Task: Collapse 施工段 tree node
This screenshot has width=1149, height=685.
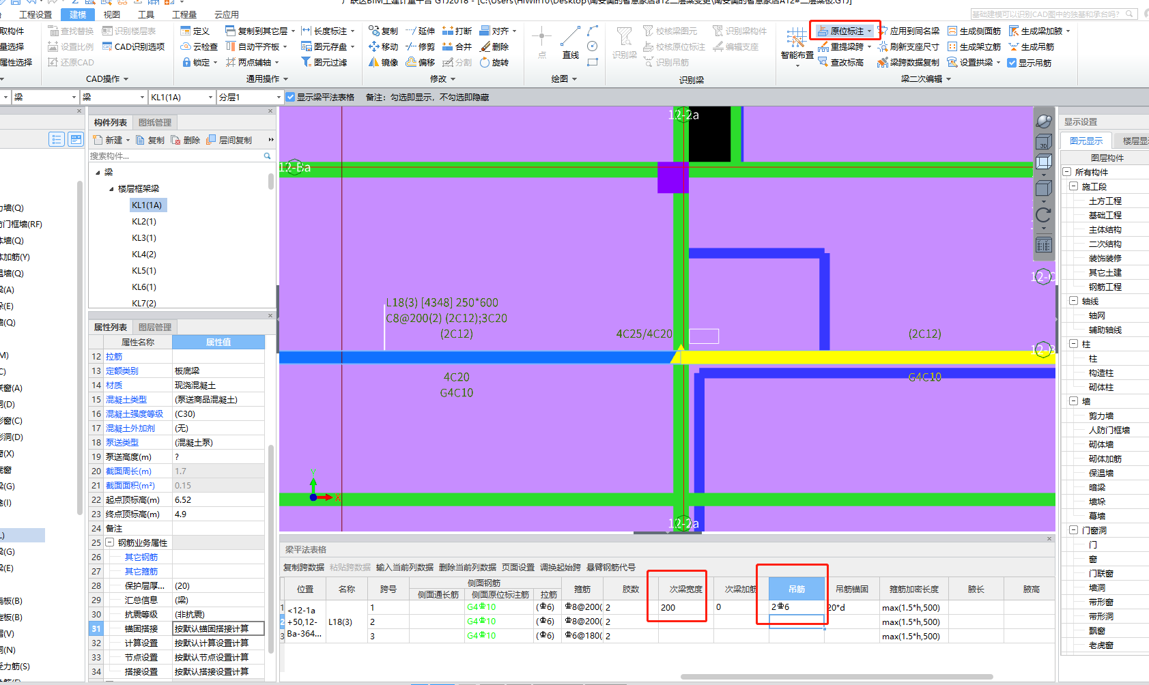Action: pyautogui.click(x=1073, y=186)
